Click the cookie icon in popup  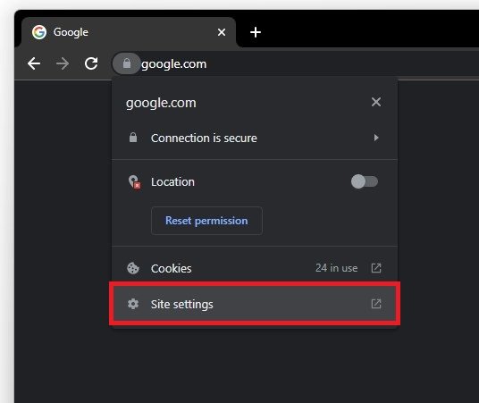(x=133, y=268)
